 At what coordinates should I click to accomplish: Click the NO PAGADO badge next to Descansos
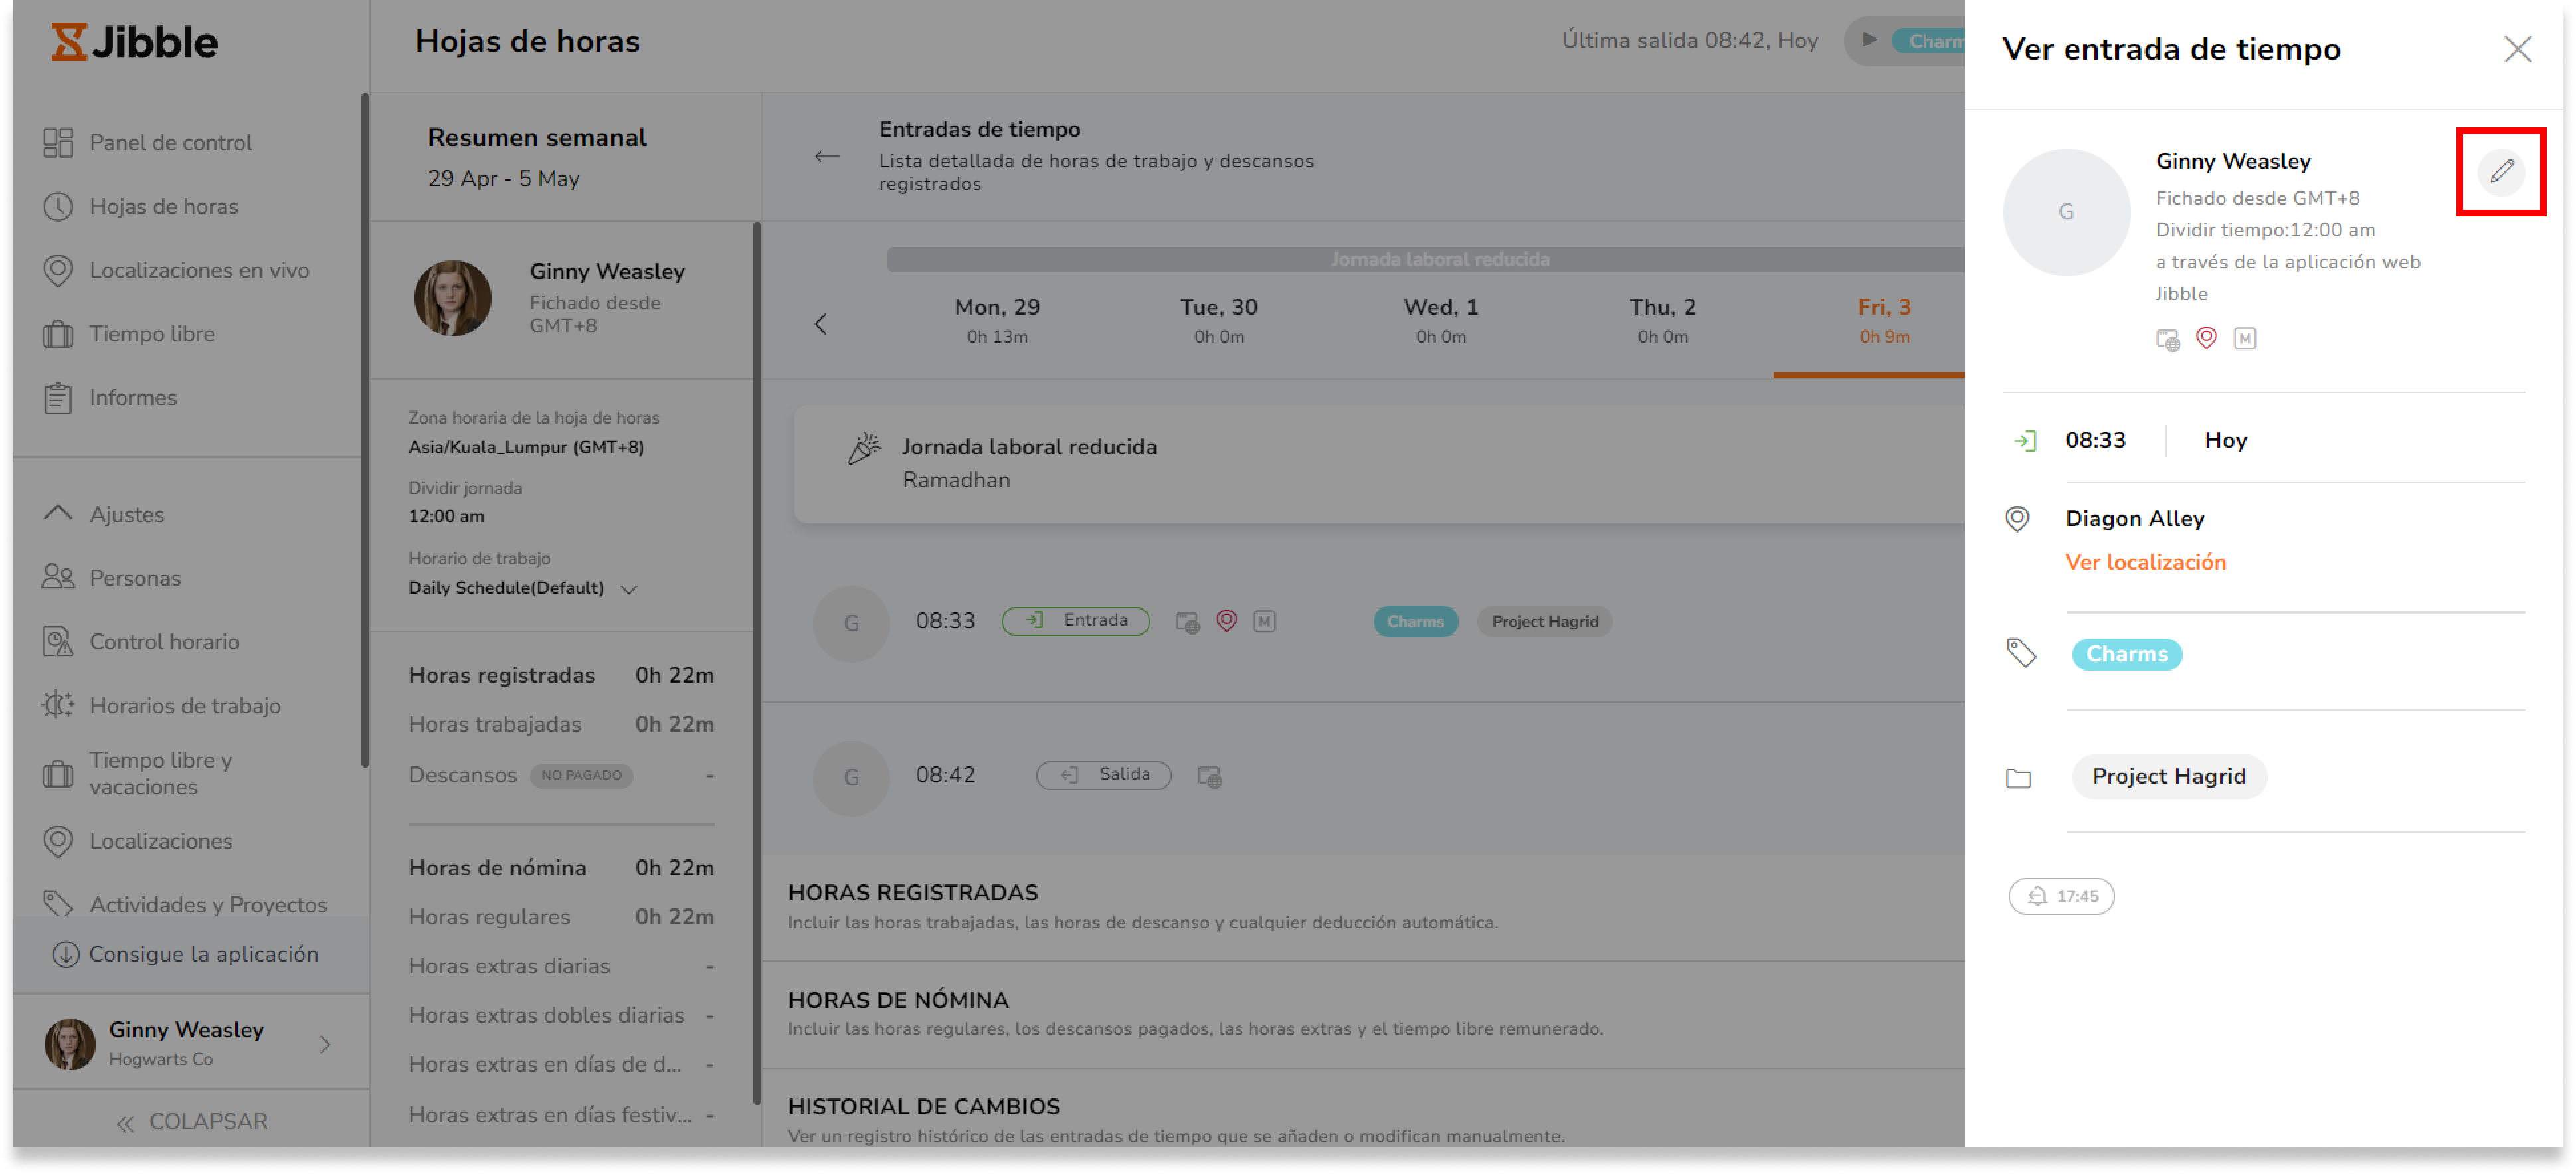tap(581, 775)
